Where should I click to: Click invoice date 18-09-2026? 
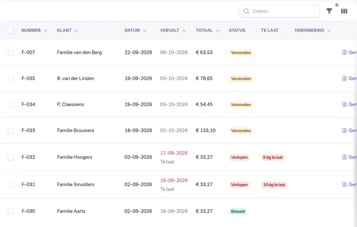pyautogui.click(x=138, y=130)
